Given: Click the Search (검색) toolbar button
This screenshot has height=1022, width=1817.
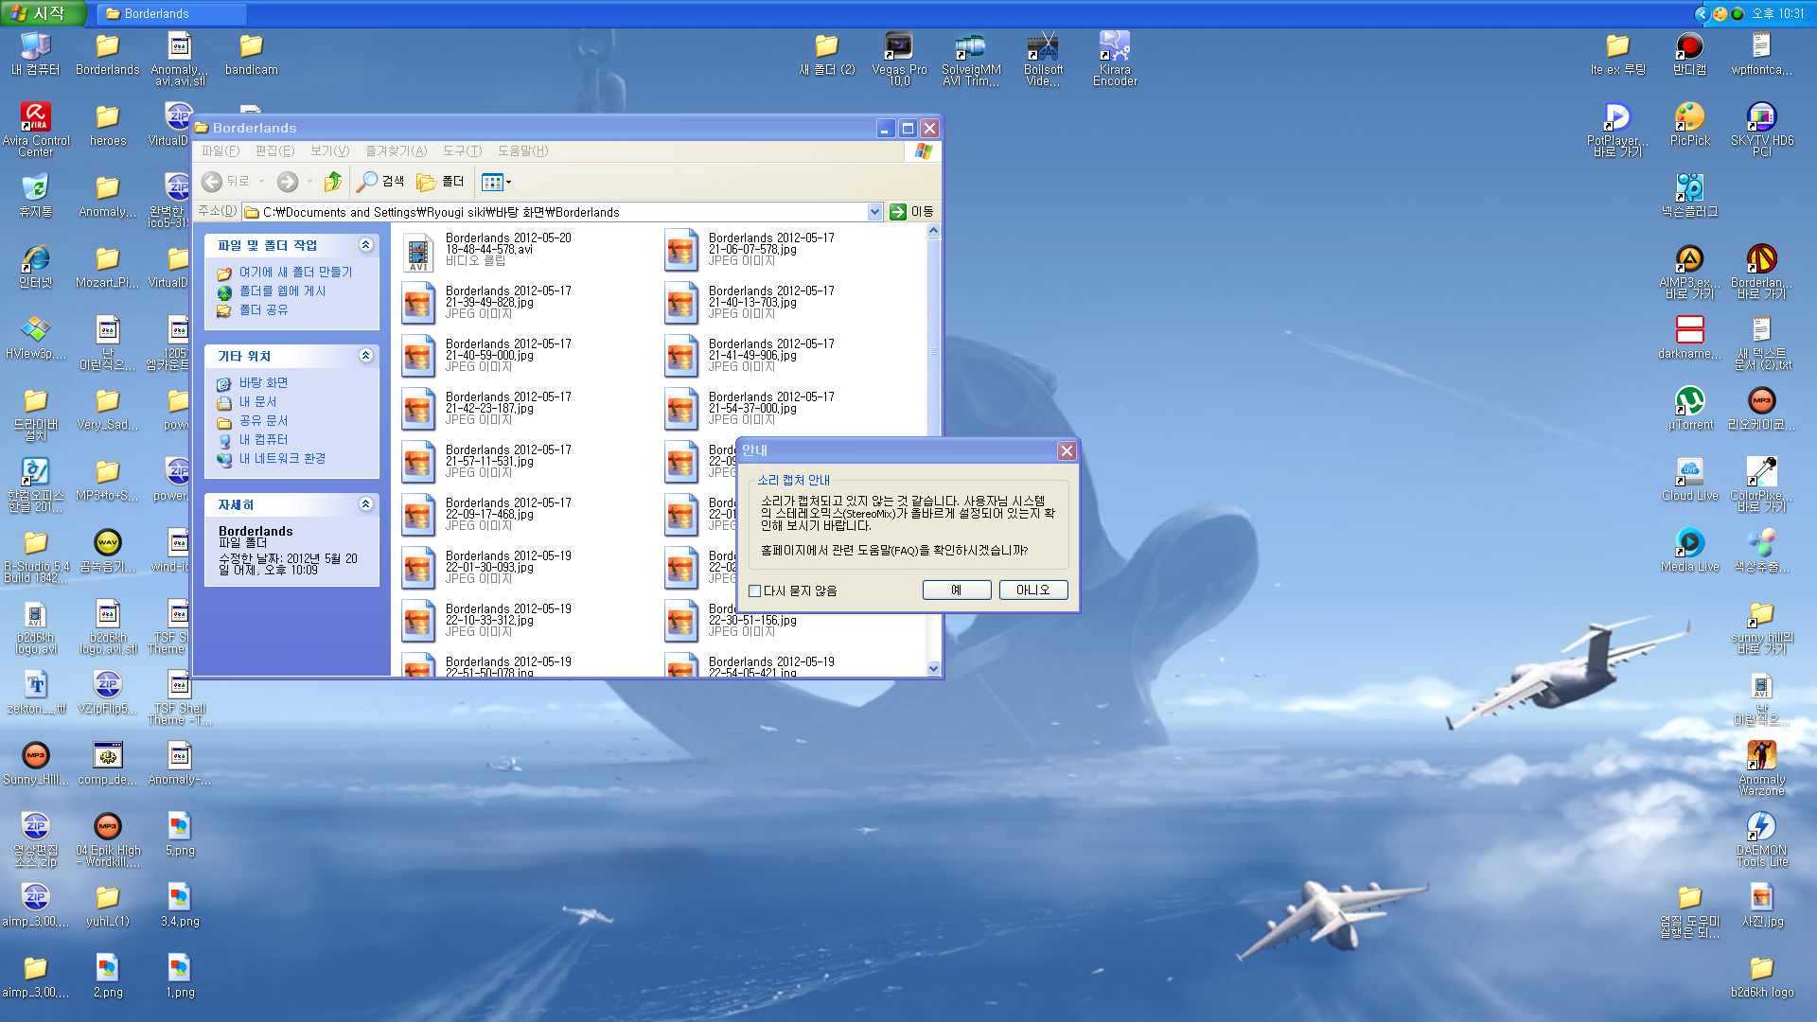Looking at the screenshot, I should click(380, 182).
